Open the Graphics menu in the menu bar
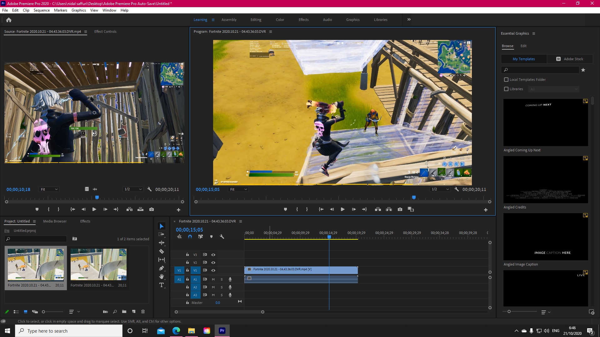600x337 pixels. (78, 10)
